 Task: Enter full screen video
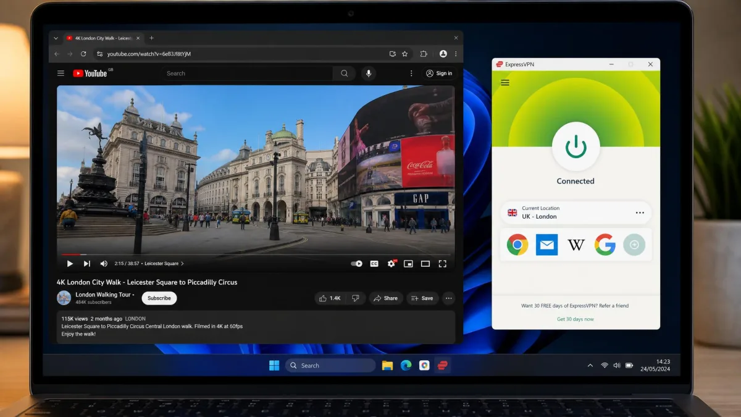click(443, 264)
